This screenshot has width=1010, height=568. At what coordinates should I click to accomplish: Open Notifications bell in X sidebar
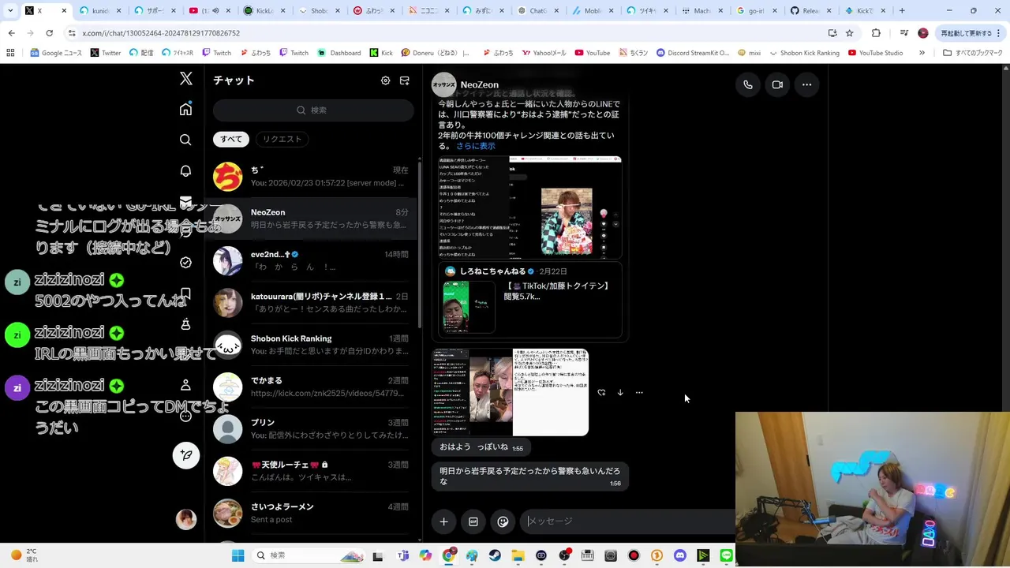[185, 170]
